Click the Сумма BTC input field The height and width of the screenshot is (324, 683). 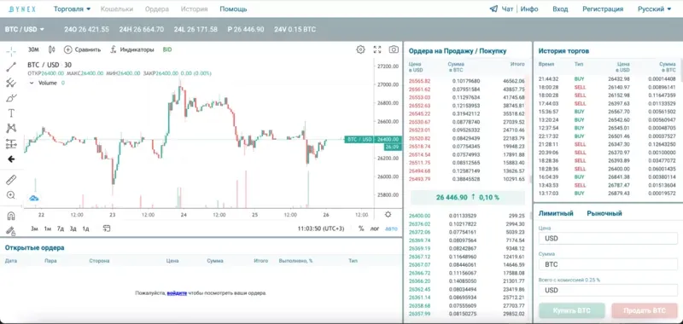click(x=608, y=264)
